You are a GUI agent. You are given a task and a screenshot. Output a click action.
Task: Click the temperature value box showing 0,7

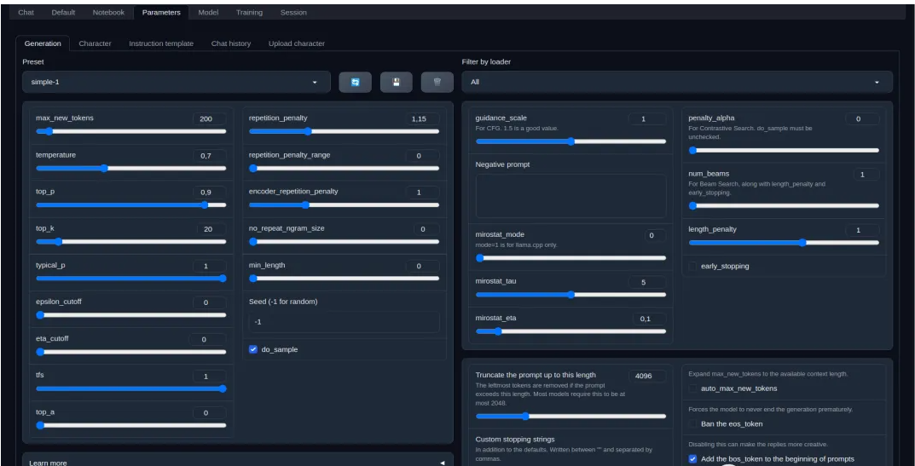click(210, 156)
